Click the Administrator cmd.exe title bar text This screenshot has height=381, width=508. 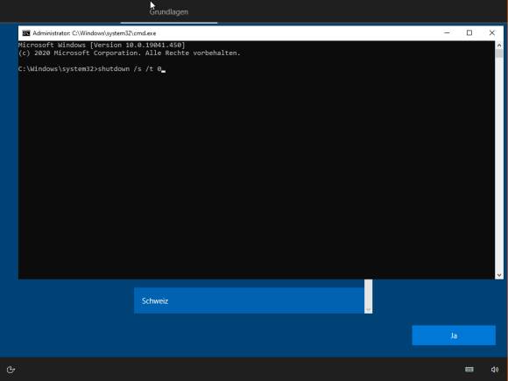click(x=95, y=33)
